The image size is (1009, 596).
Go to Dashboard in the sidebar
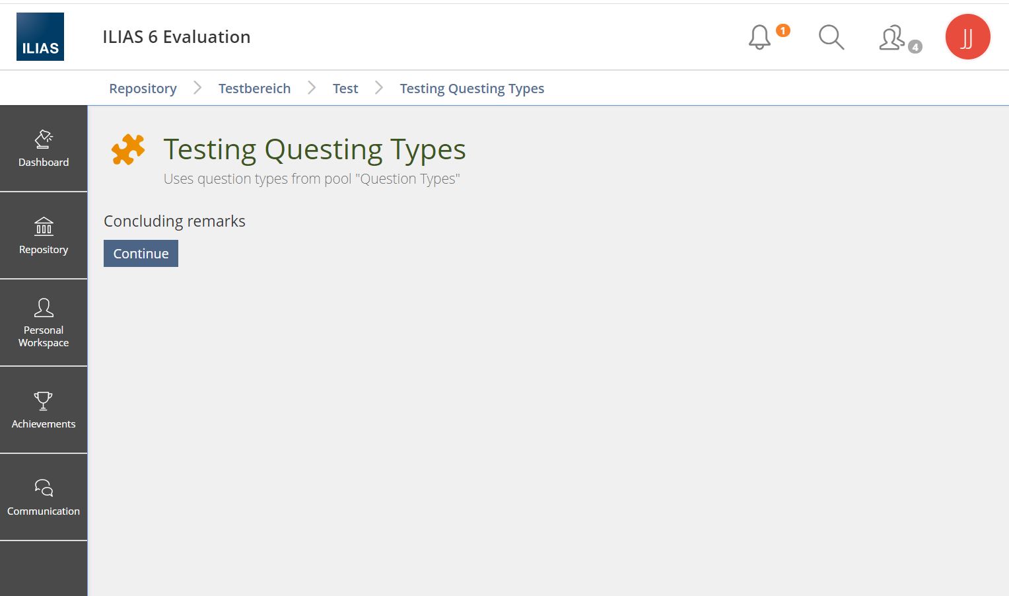coord(44,149)
